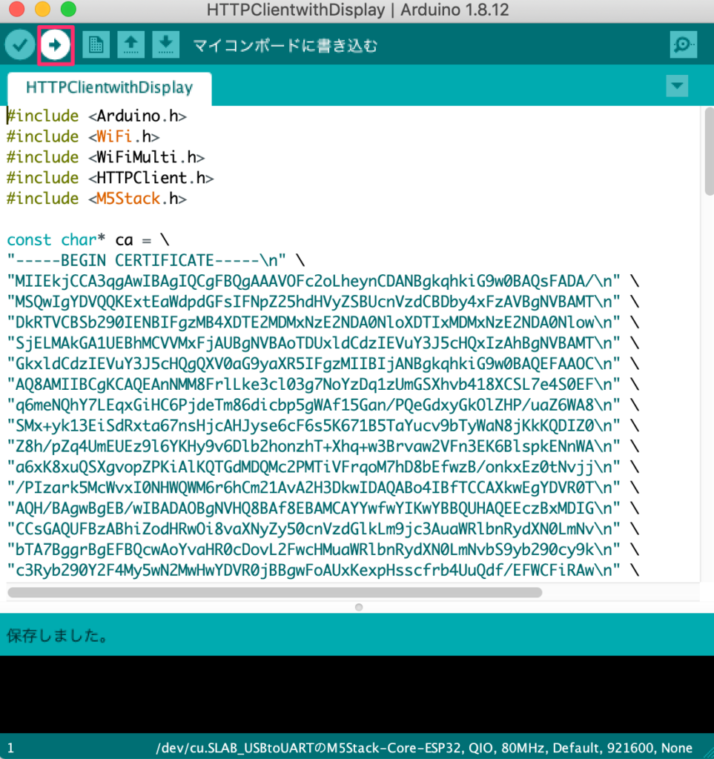Click the certificate line starting 'bTA7BggrBgEF'
Screen dimensions: 714x759
coord(323,550)
